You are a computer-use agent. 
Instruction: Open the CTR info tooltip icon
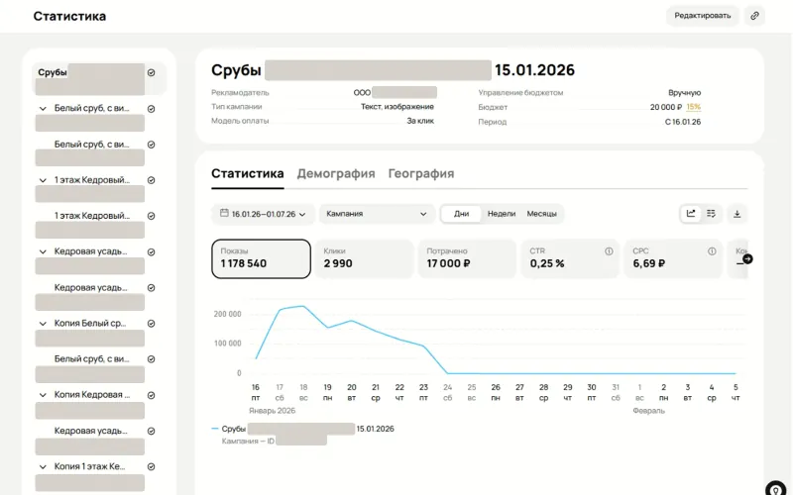click(x=609, y=251)
